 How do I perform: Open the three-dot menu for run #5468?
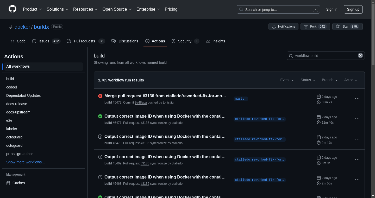click(357, 180)
